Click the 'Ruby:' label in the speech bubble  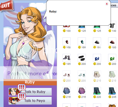53,11
